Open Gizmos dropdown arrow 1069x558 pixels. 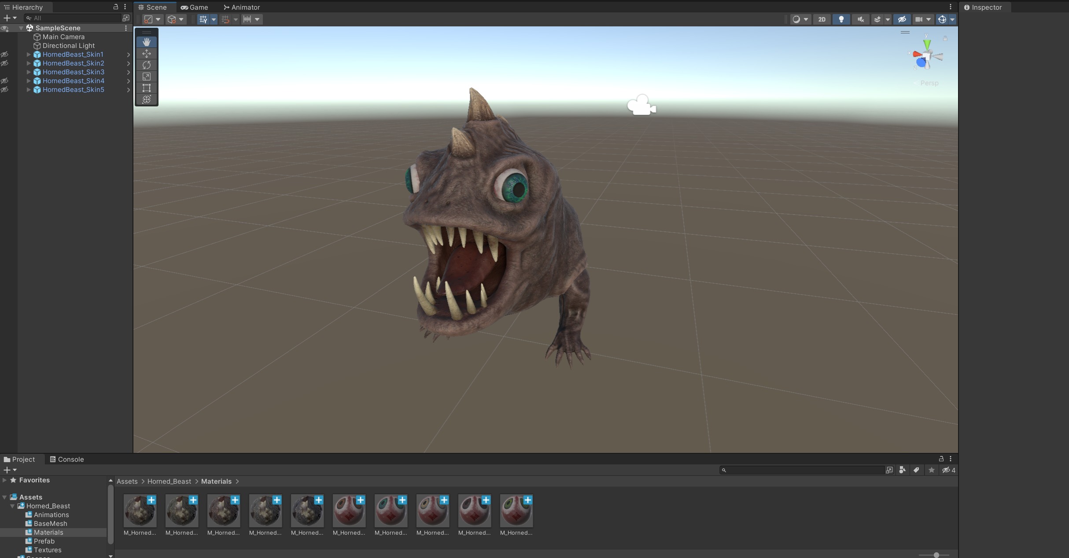(952, 19)
